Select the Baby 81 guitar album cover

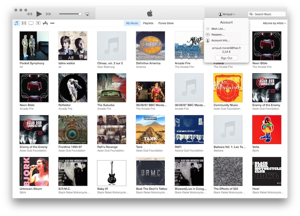(112, 173)
